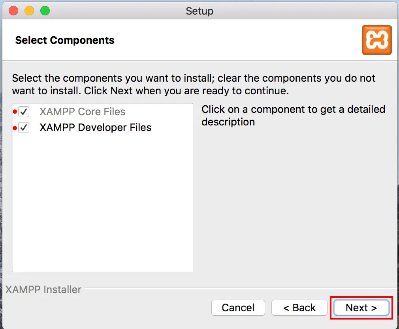Click the red dot beside XAMPP Developer Files

click(x=15, y=128)
